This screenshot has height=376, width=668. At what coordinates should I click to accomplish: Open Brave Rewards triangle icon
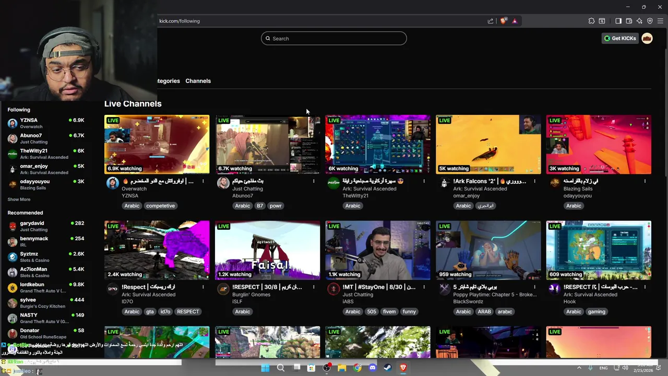click(515, 21)
